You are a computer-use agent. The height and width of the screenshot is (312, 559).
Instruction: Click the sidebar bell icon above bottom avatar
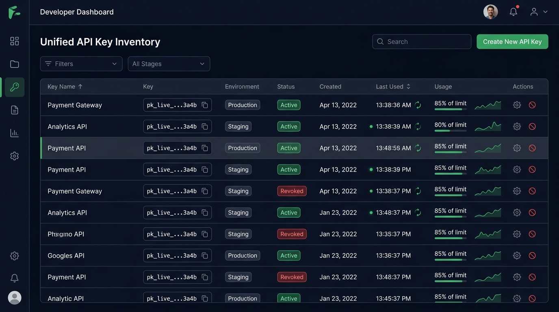point(15,278)
